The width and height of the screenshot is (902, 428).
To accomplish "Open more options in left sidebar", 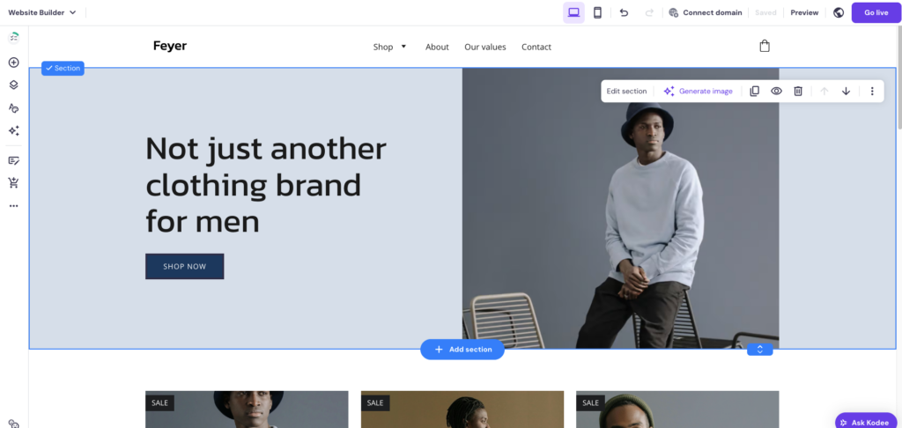I will (14, 206).
